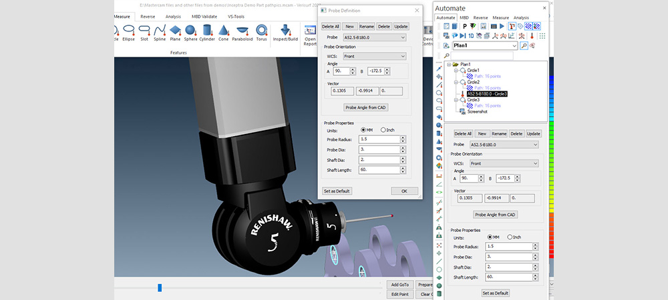Screen dimensions: 668x300
Task: Open the MBD Validate ribbon tab
Action: (204, 17)
